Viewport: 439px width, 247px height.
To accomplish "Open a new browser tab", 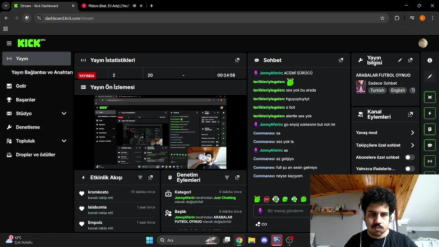I will click(x=152, y=6).
